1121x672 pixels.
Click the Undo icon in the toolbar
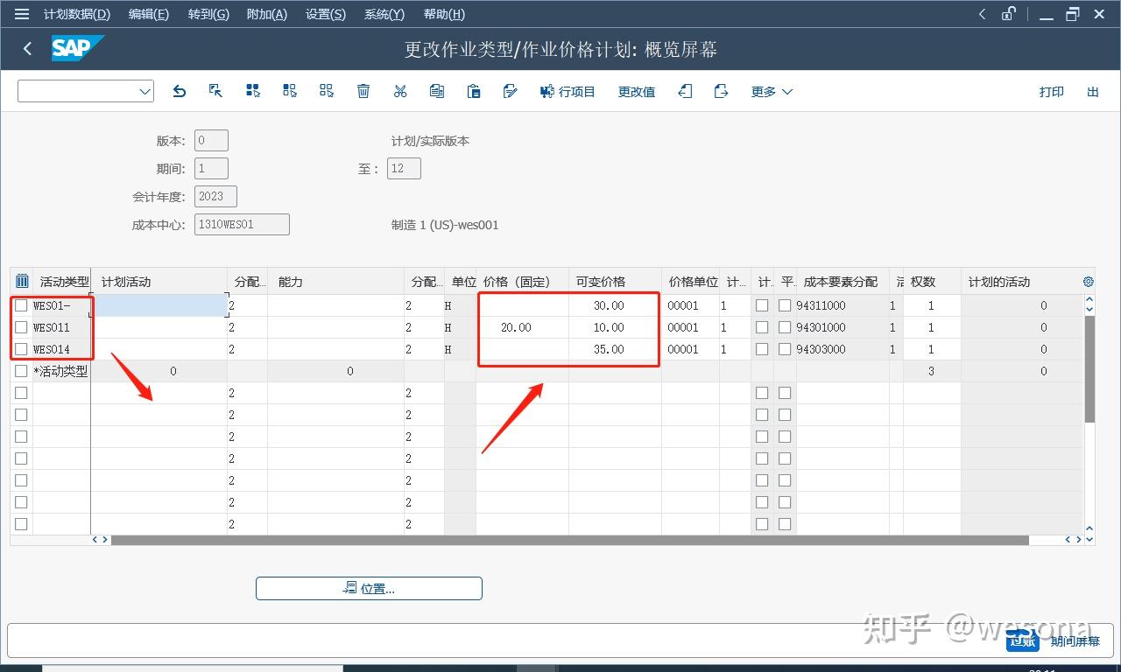180,91
